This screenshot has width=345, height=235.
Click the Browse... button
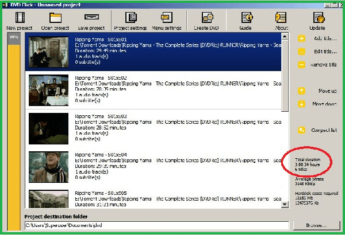coord(316,225)
